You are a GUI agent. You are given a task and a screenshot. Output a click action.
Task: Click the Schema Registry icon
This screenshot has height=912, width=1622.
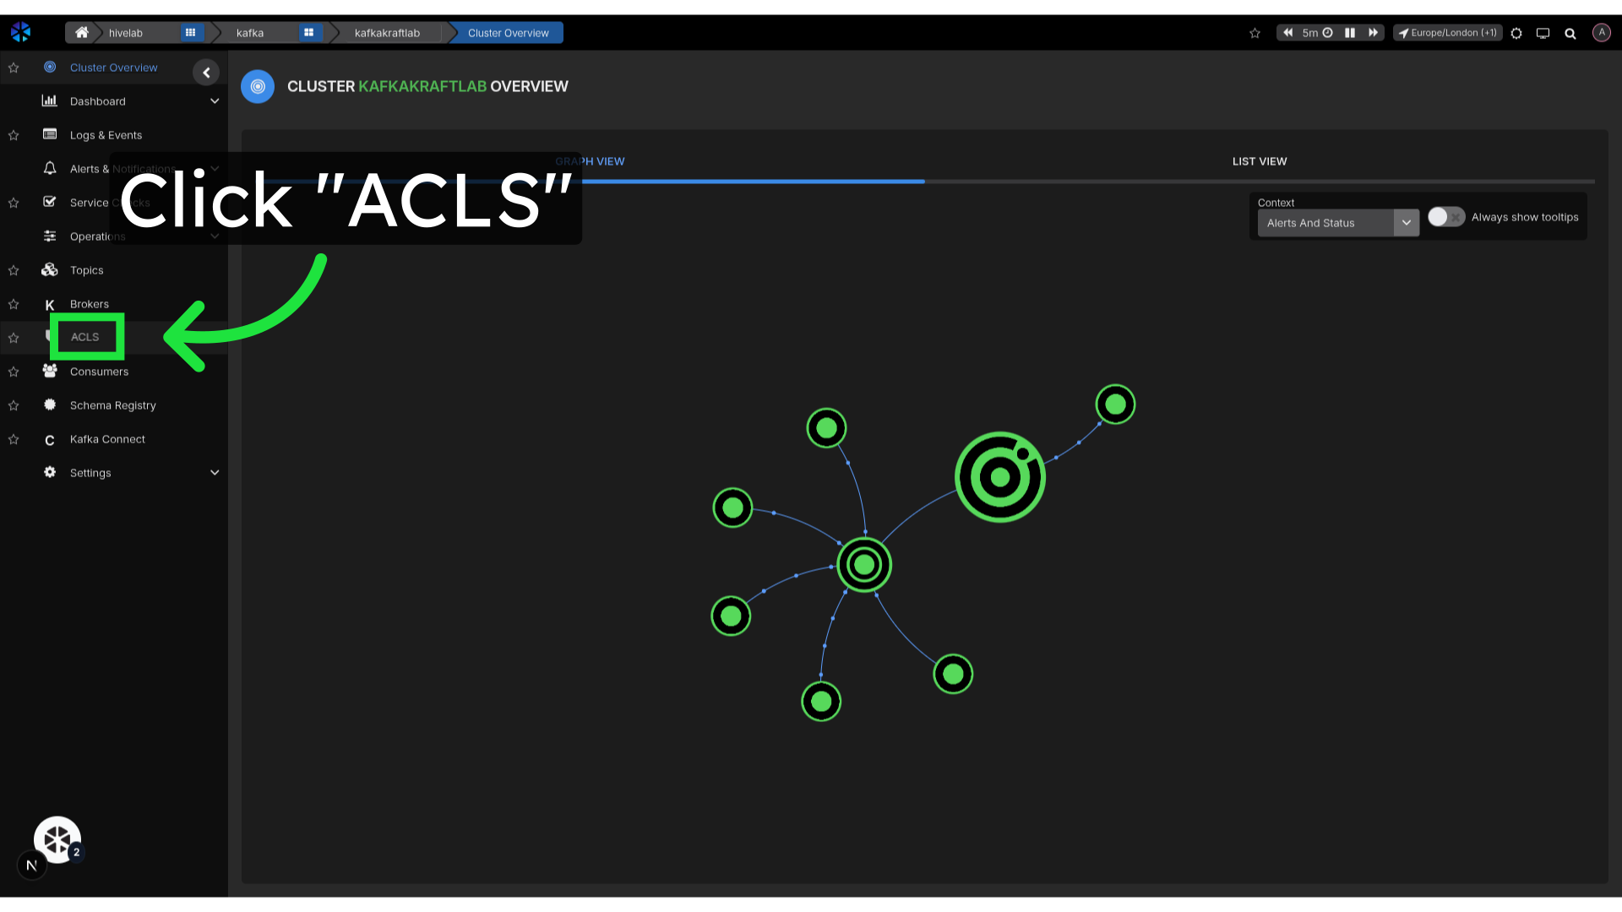pyautogui.click(x=50, y=405)
